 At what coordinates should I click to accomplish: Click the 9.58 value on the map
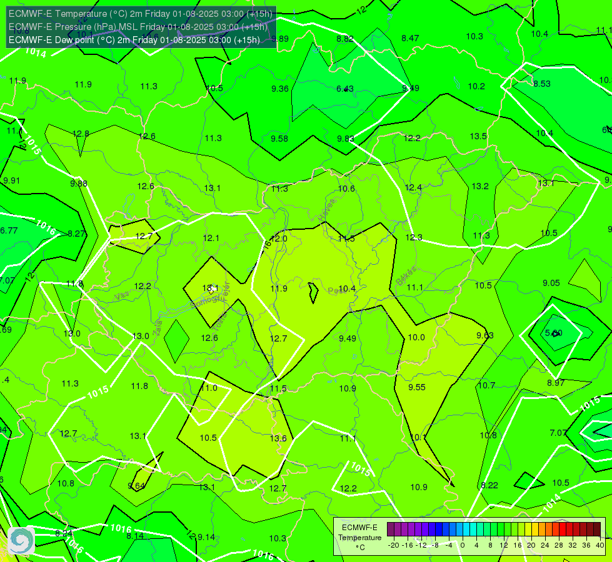tap(279, 139)
